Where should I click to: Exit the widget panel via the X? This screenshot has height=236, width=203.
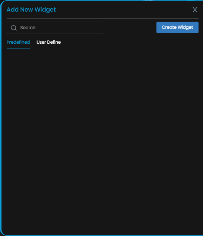pyautogui.click(x=195, y=10)
